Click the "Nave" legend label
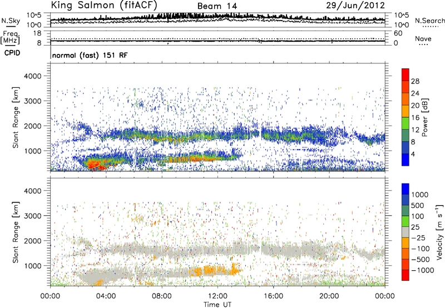Viewport: 445px width, 308px height. [x=423, y=38]
